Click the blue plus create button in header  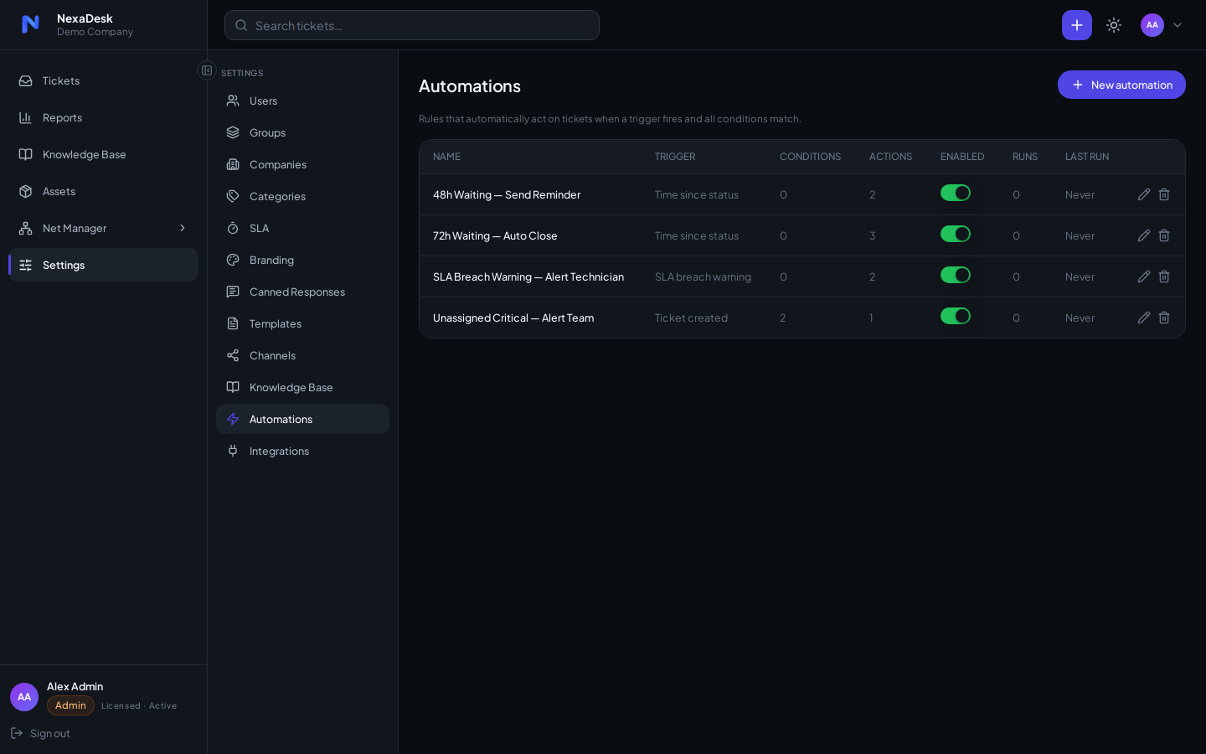point(1077,25)
